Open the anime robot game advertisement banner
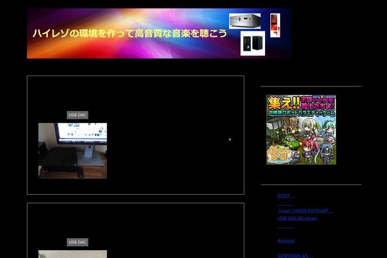This screenshot has width=387, height=258. [x=301, y=130]
